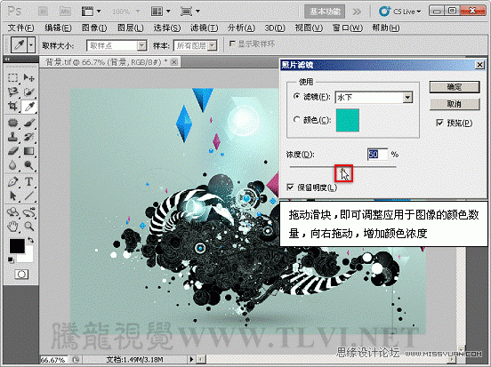Select the Type tool
Viewport: 491px width, 367px height.
pos(29,182)
